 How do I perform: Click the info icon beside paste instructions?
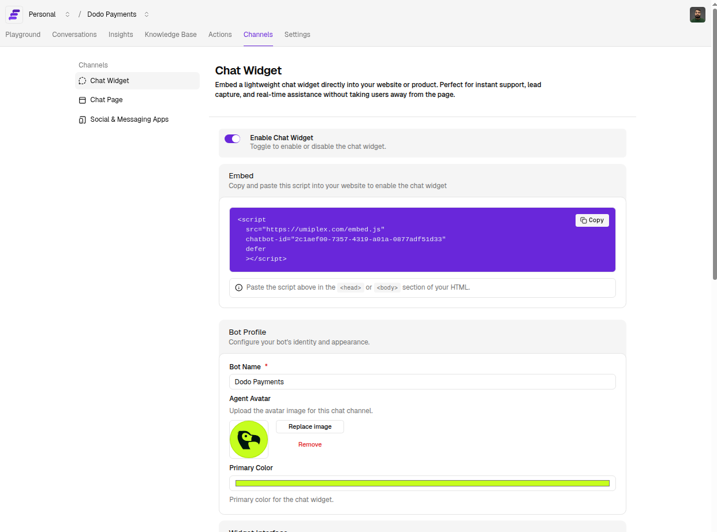pos(239,287)
